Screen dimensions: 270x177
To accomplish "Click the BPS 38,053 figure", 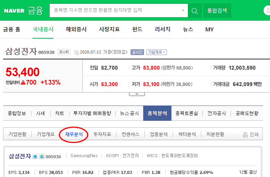I will [51, 172].
